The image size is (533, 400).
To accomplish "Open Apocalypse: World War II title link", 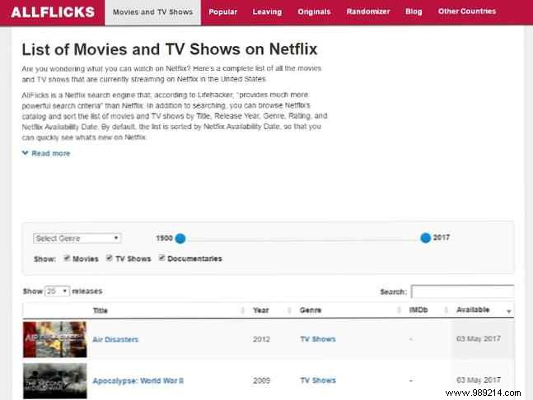I will (138, 381).
